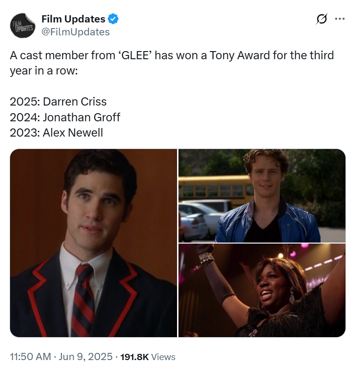Viewport: 356px width, 372px height.
Task: Open the left photo of man in blazer
Action: [93, 243]
